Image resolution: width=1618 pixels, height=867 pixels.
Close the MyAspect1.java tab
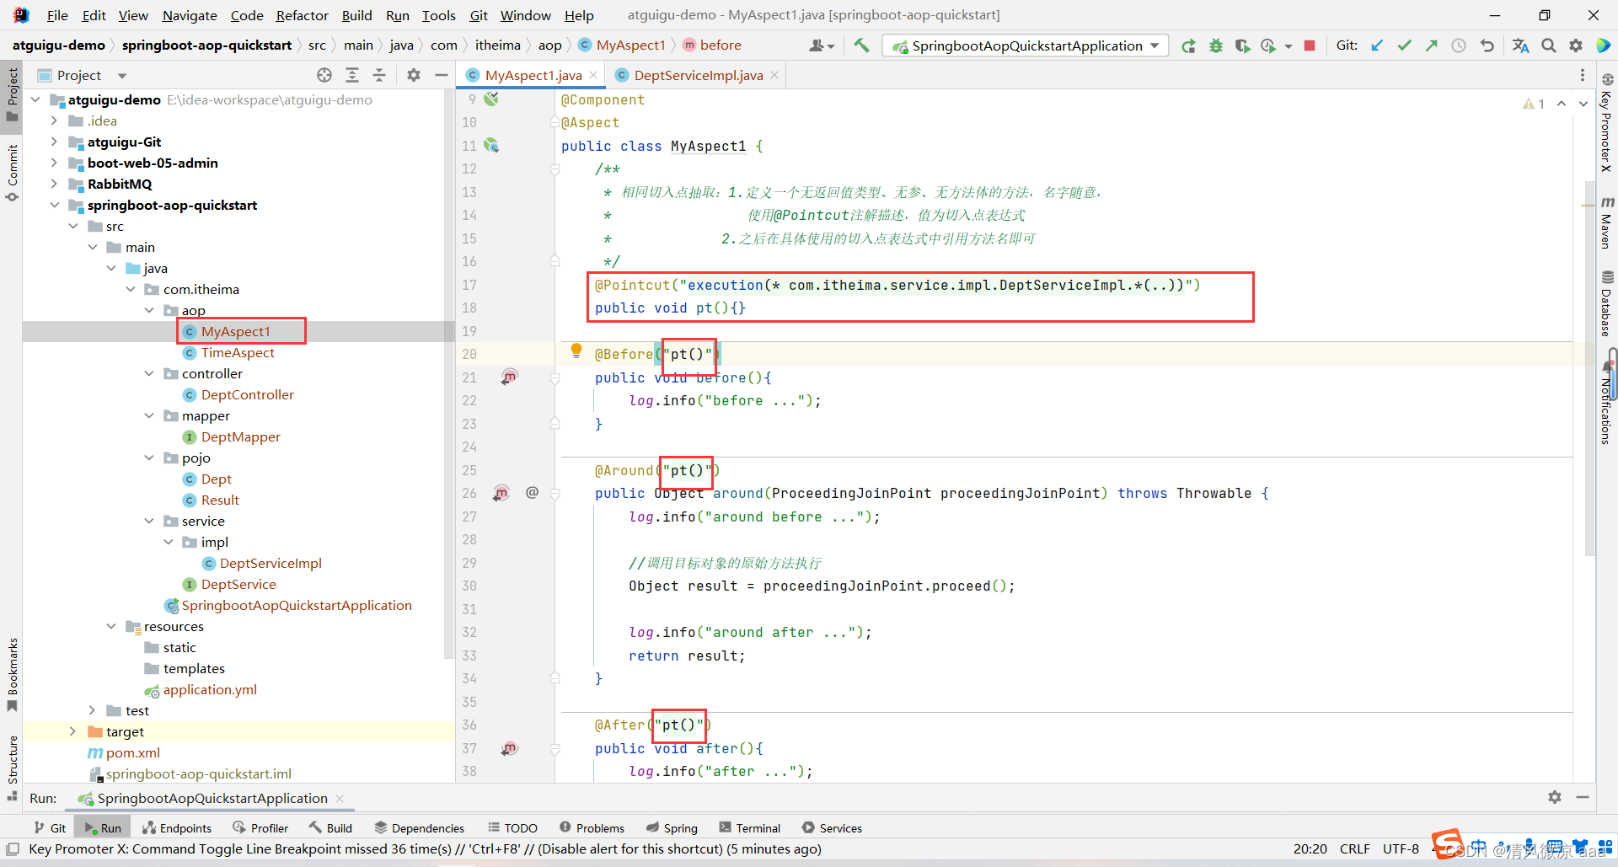point(593,75)
